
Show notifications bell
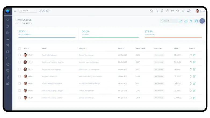click(162, 11)
